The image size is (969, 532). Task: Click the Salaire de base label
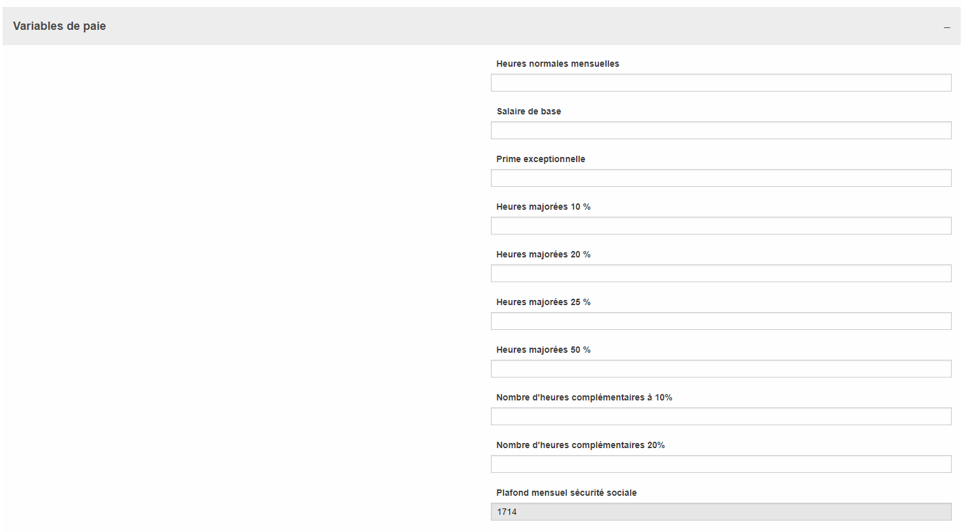tap(529, 111)
